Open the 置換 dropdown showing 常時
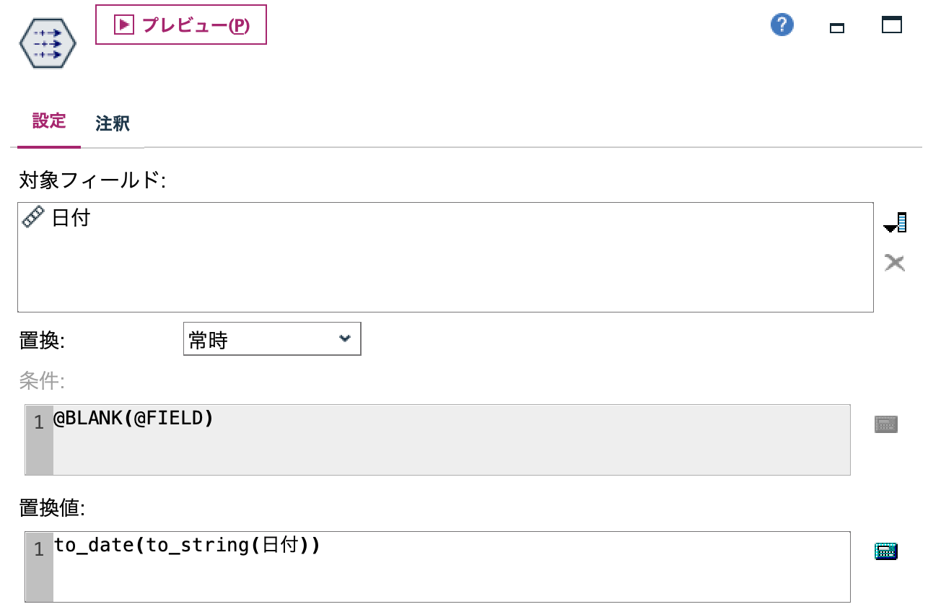Image resolution: width=928 pixels, height=612 pixels. [x=272, y=338]
